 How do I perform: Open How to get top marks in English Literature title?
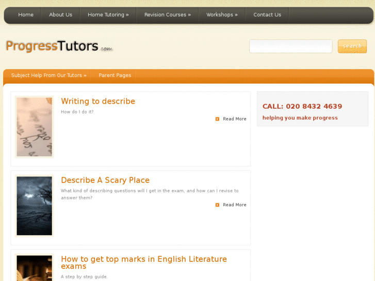click(x=144, y=262)
